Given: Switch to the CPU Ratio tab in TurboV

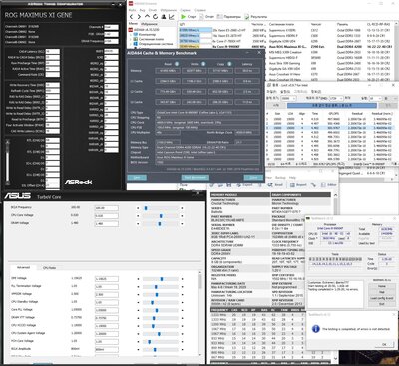Looking at the screenshot, I should [x=49, y=267].
